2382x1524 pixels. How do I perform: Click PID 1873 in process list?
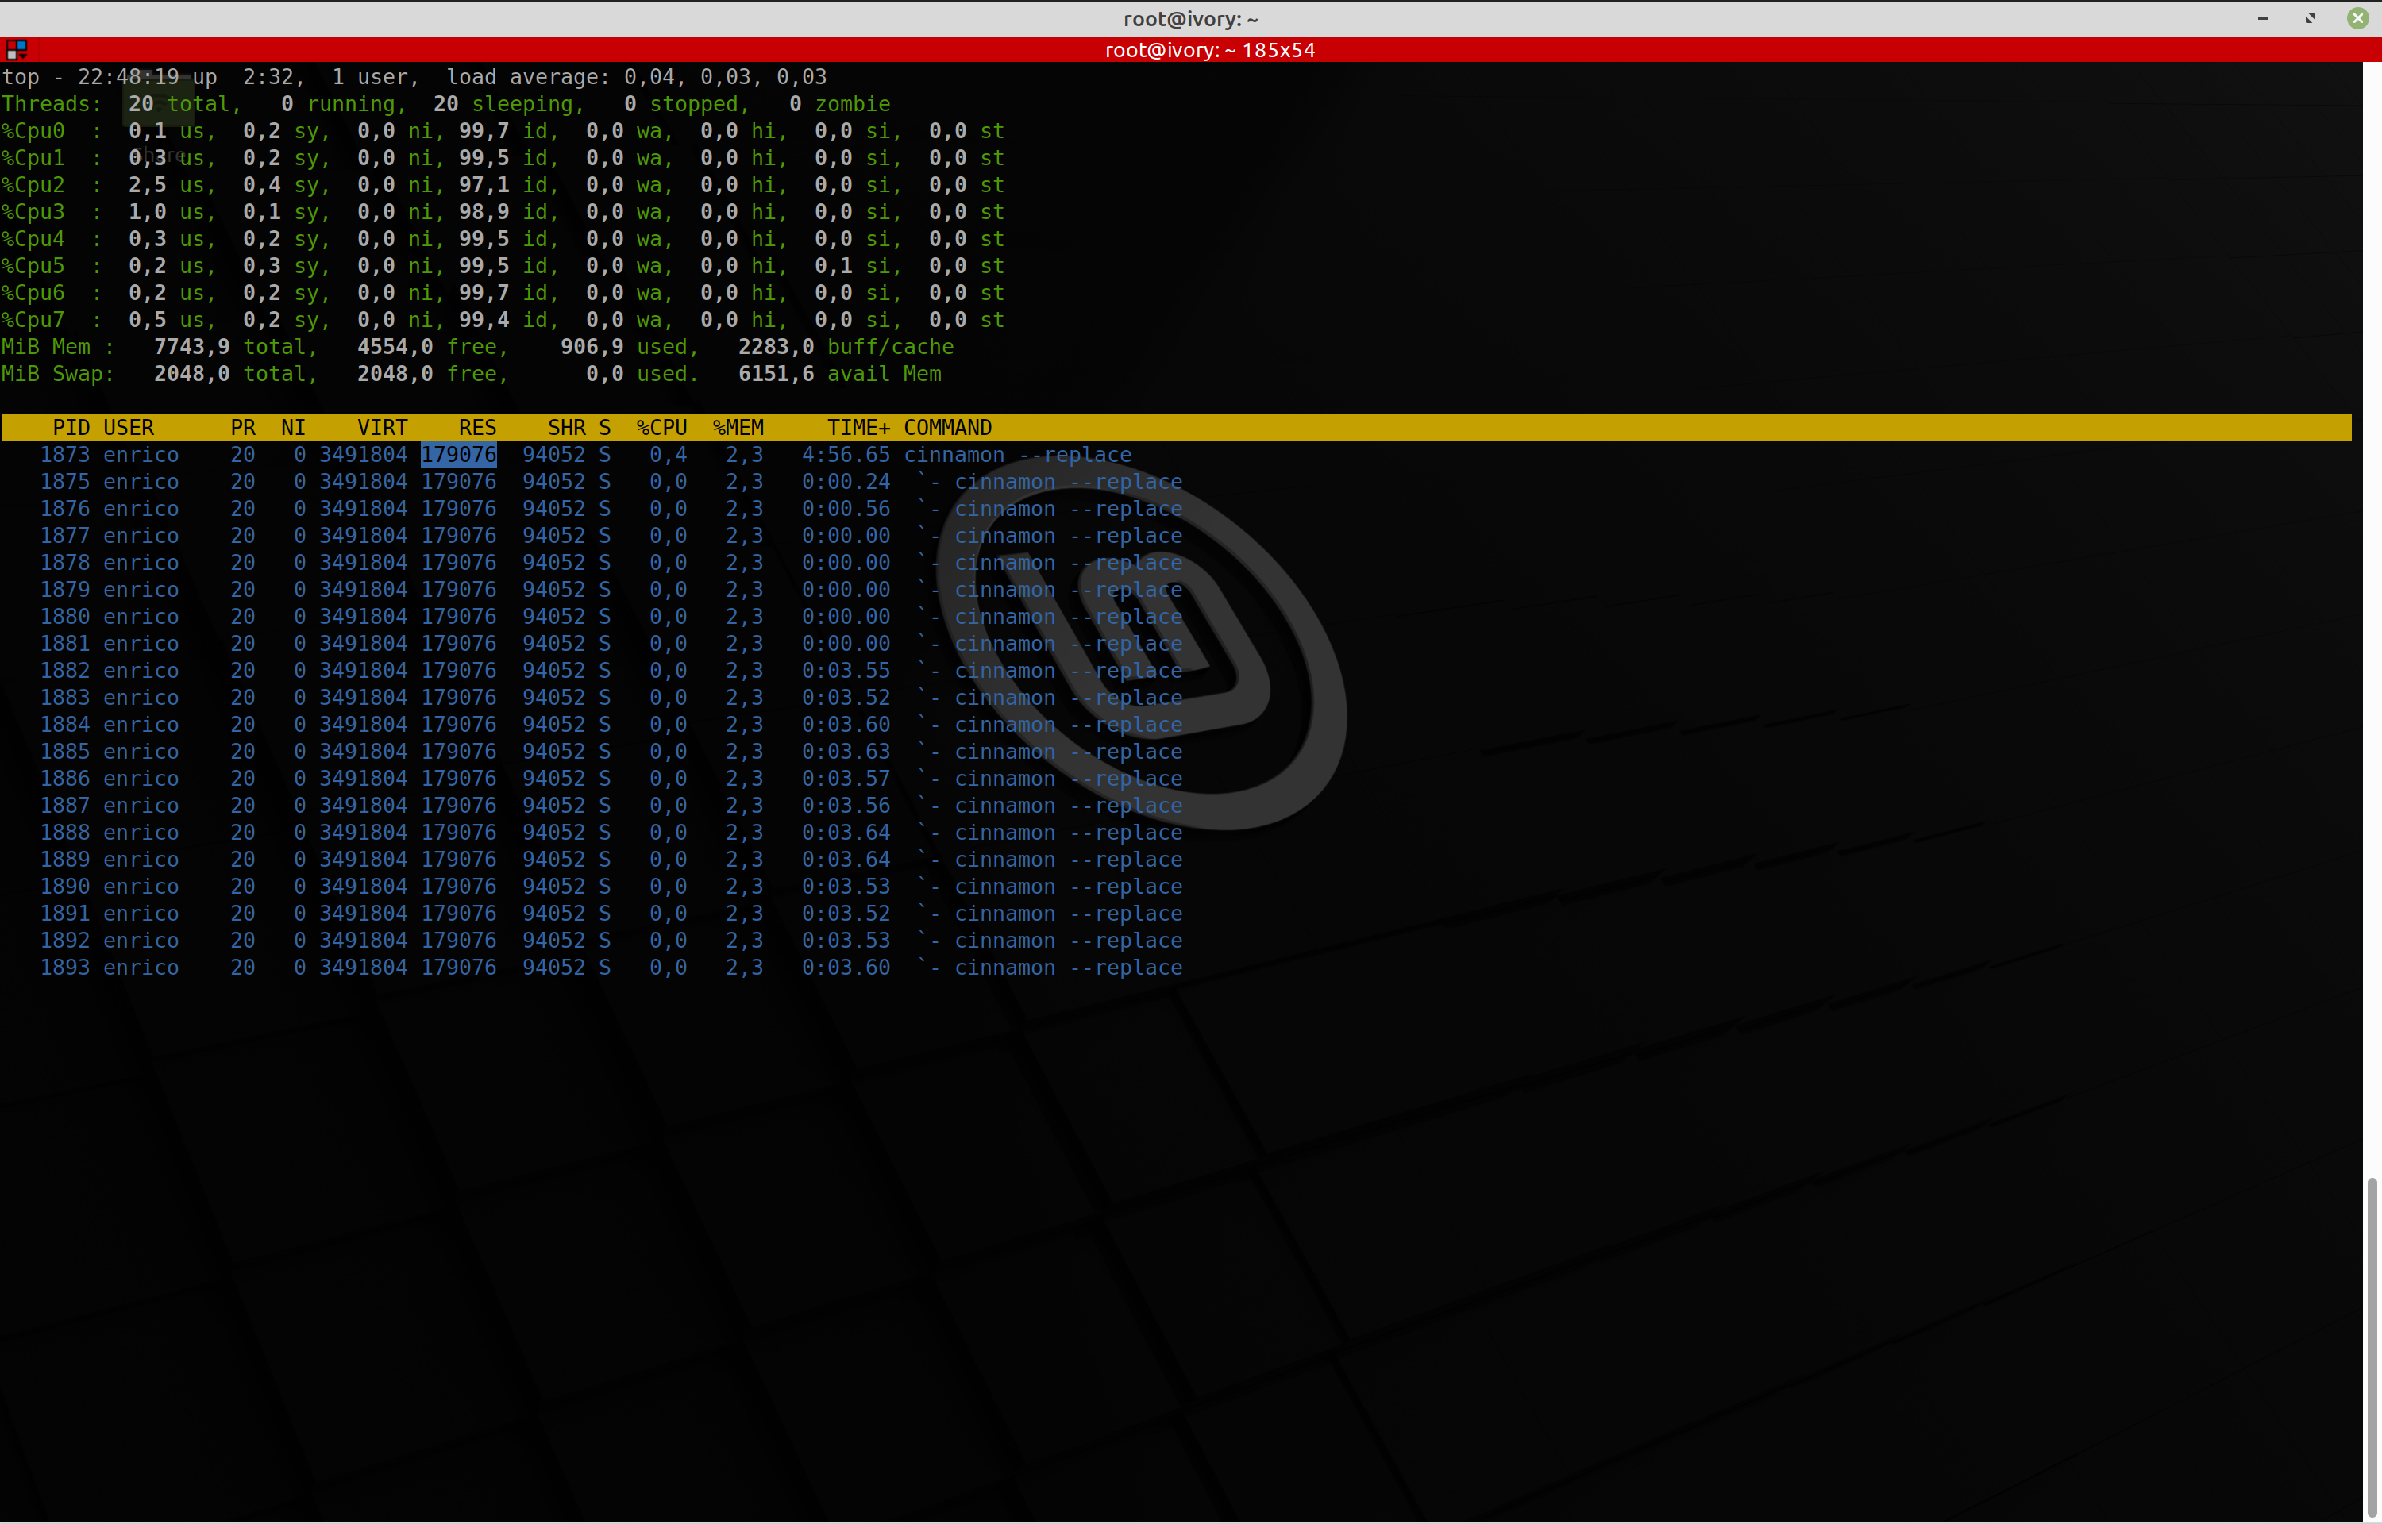click(65, 456)
